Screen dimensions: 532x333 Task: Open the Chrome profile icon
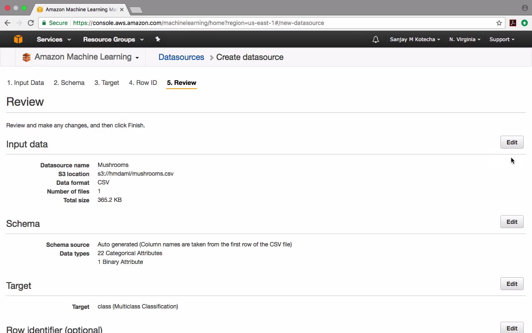click(525, 8)
